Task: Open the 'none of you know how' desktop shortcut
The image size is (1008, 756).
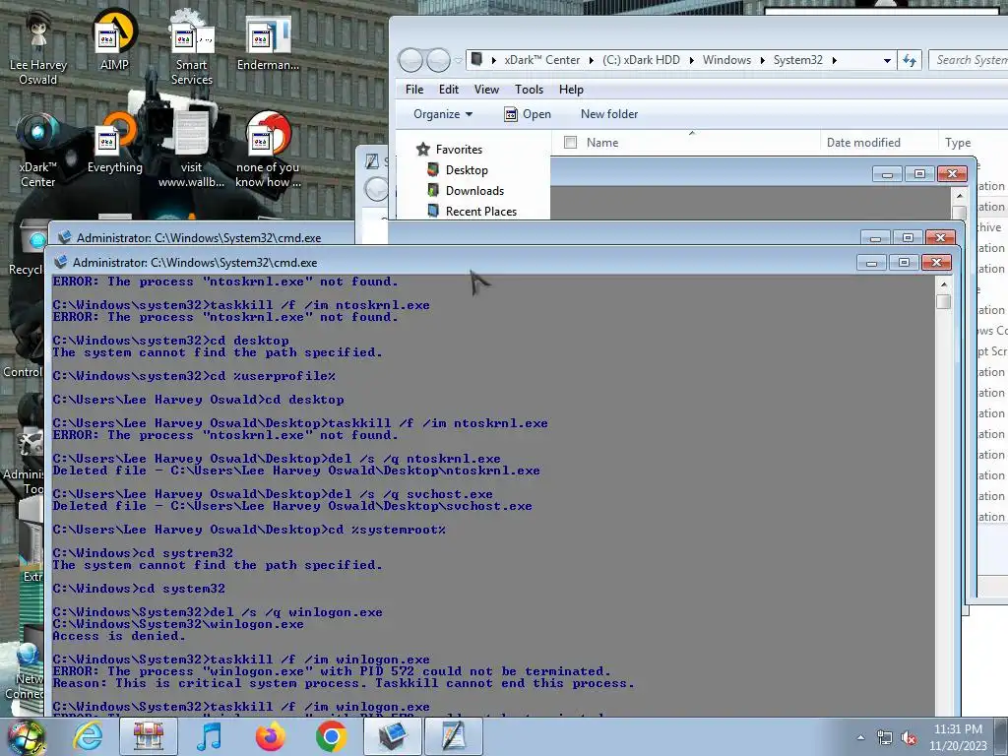Action: point(268,151)
